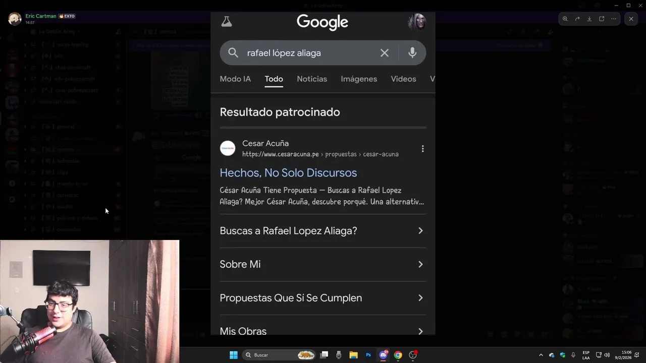646x363 pixels.
Task: Click the Cesar Acuña site favicon
Action: click(228, 148)
